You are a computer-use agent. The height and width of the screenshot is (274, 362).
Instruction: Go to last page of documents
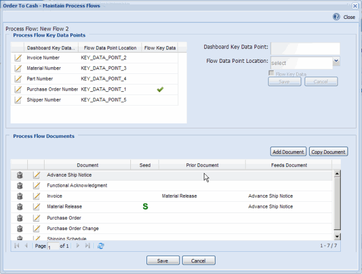point(87,246)
